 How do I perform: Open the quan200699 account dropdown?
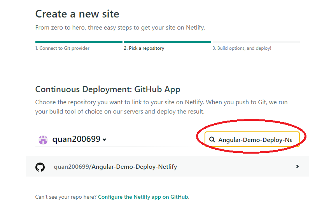[79, 139]
